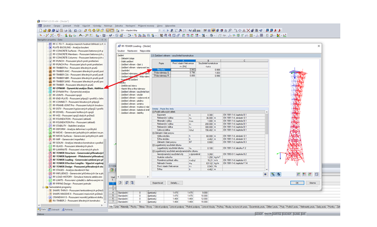Open Soubor menu in RFEM main window
The height and width of the screenshot is (227, 377).
(47, 26)
